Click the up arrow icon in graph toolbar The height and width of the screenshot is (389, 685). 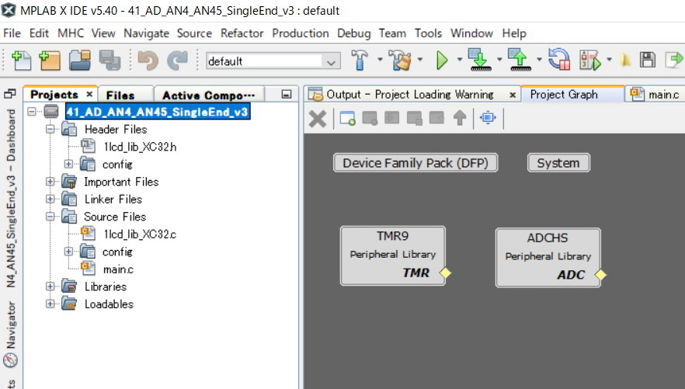point(460,118)
